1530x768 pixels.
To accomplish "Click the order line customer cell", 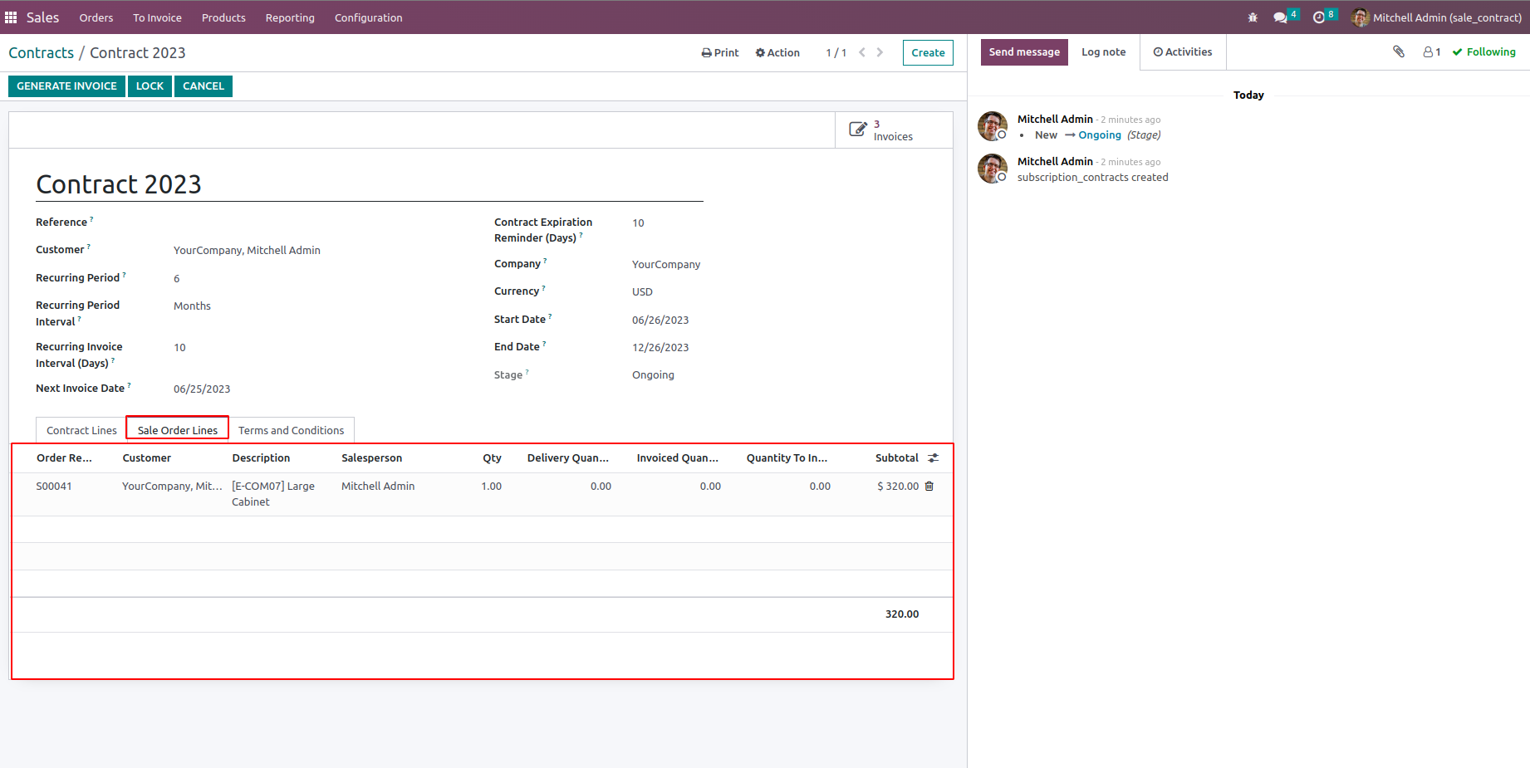I will (172, 487).
